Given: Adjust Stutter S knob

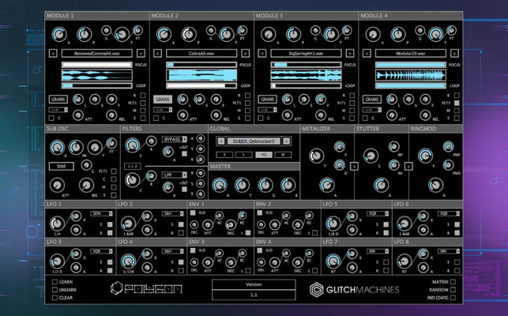Looking at the screenshot, I should [x=371, y=156].
